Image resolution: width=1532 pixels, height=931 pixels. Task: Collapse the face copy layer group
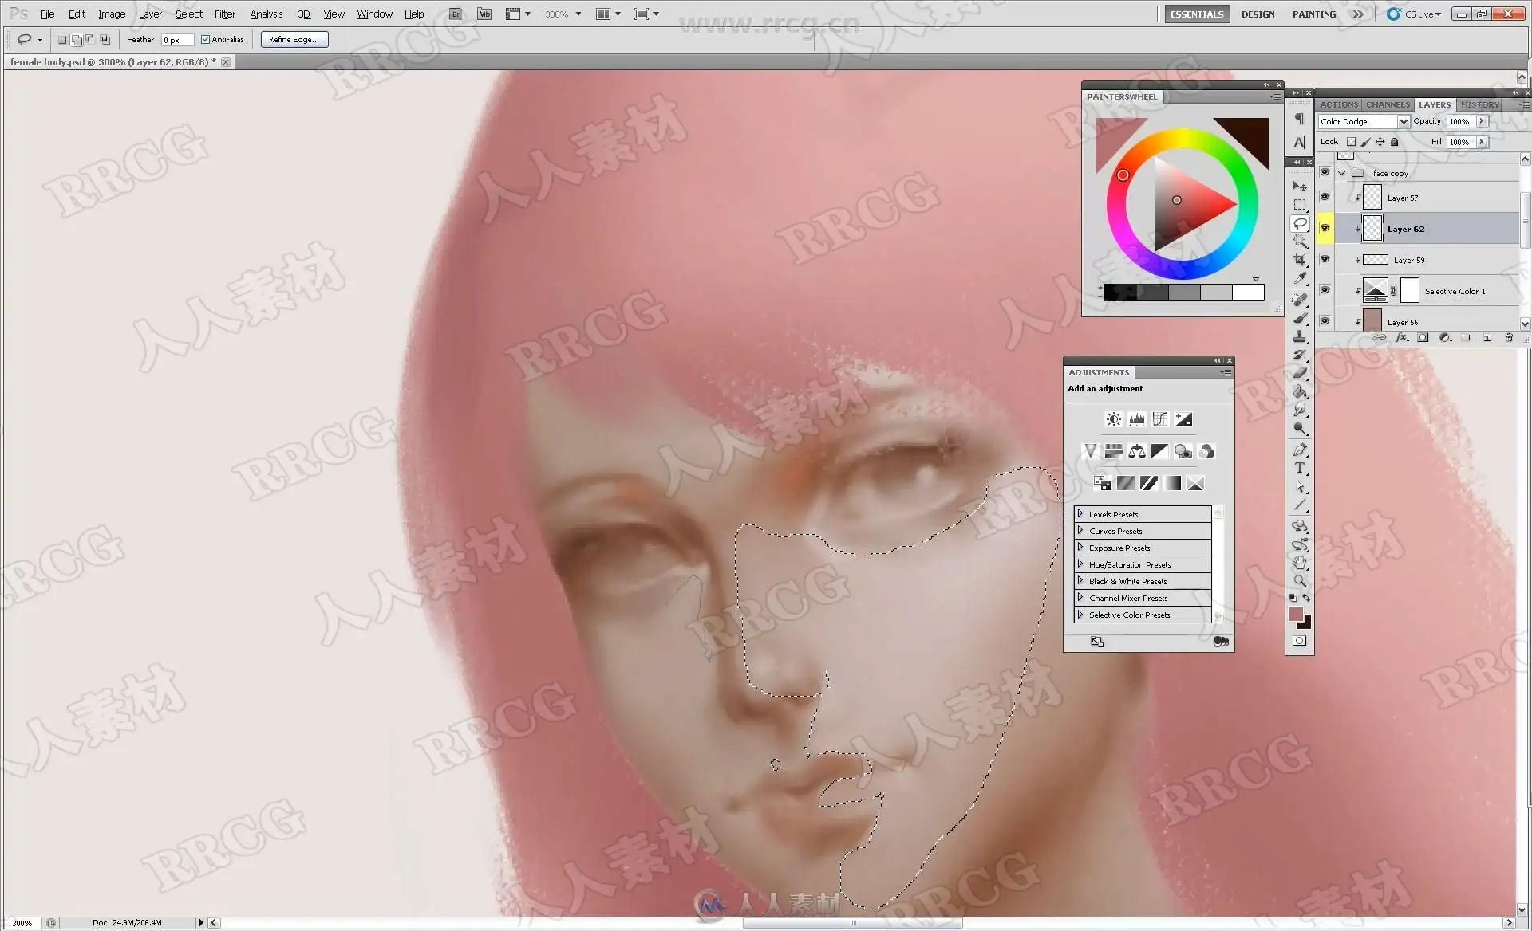click(1342, 173)
